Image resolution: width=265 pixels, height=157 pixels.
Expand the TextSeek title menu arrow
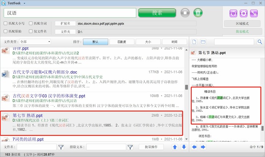coord(24,3)
